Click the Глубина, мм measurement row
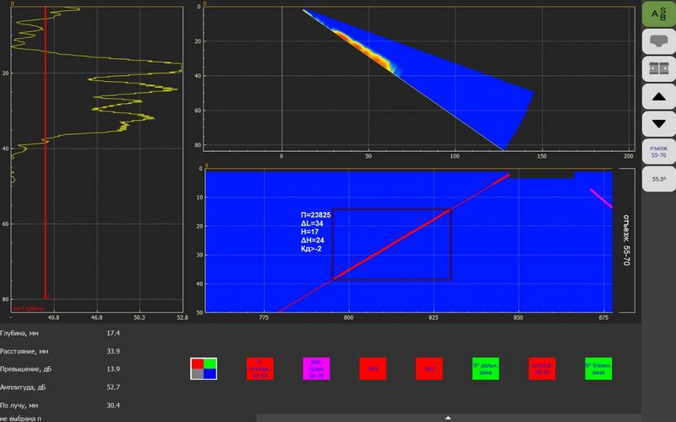 59,333
